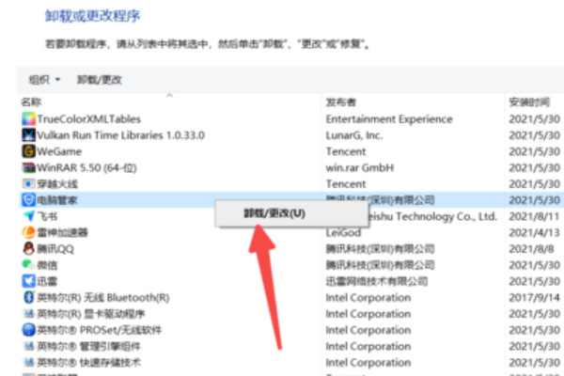The width and height of the screenshot is (564, 376).
Task: Select the 微信 green chat icon
Action: click(x=28, y=264)
